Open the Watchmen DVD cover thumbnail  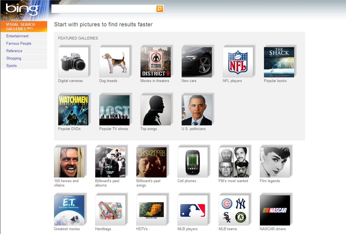point(73,110)
